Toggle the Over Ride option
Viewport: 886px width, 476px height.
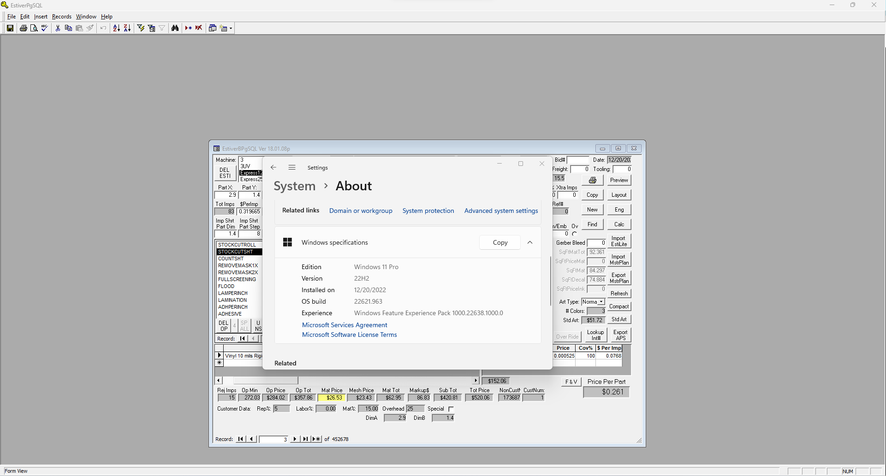[567, 336]
